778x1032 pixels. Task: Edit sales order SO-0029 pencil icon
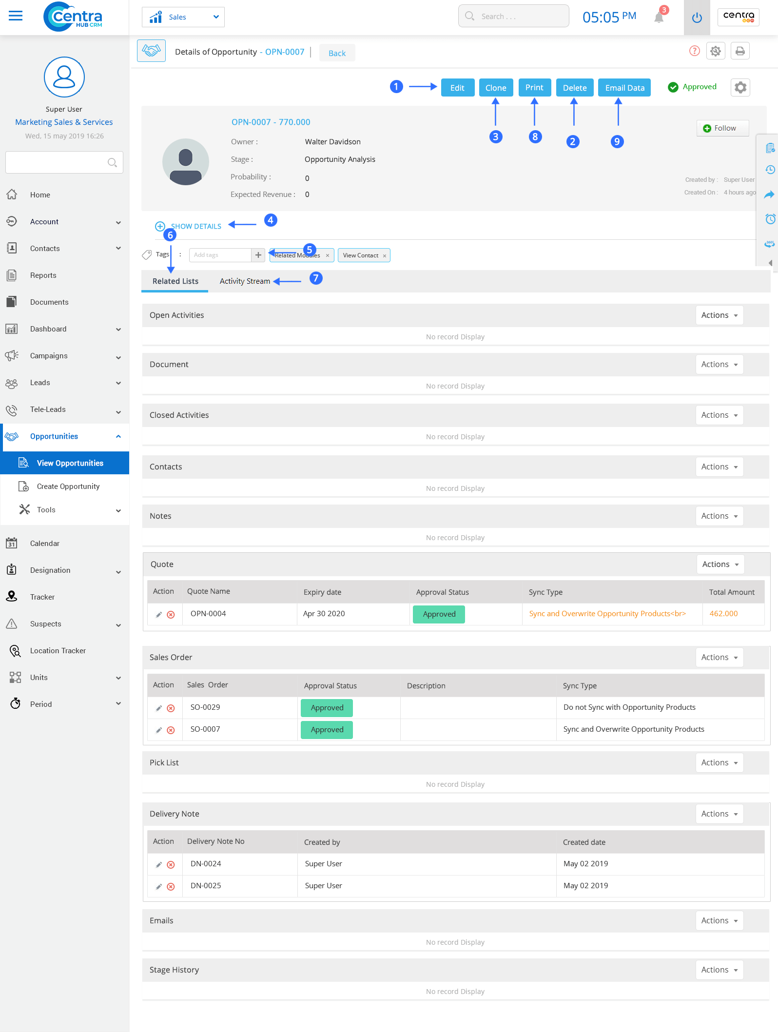coord(158,708)
